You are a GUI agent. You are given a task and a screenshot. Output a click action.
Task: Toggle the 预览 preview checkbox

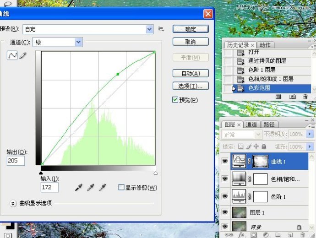click(175, 100)
